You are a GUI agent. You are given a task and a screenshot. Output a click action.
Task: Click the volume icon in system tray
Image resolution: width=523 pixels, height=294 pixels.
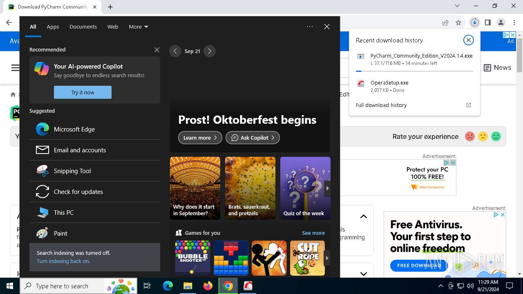(x=470, y=286)
